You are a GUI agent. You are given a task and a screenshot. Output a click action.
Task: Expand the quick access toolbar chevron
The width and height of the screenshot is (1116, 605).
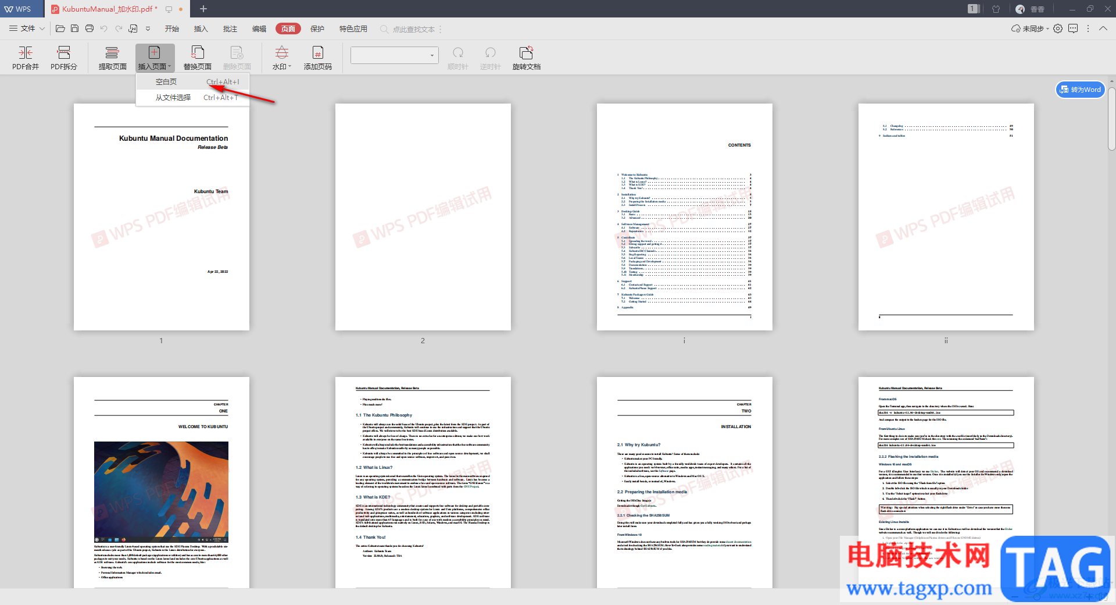point(148,29)
